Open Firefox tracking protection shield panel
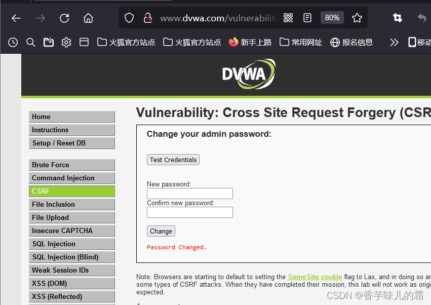Viewport: 431px width, 305px height. pyautogui.click(x=129, y=17)
